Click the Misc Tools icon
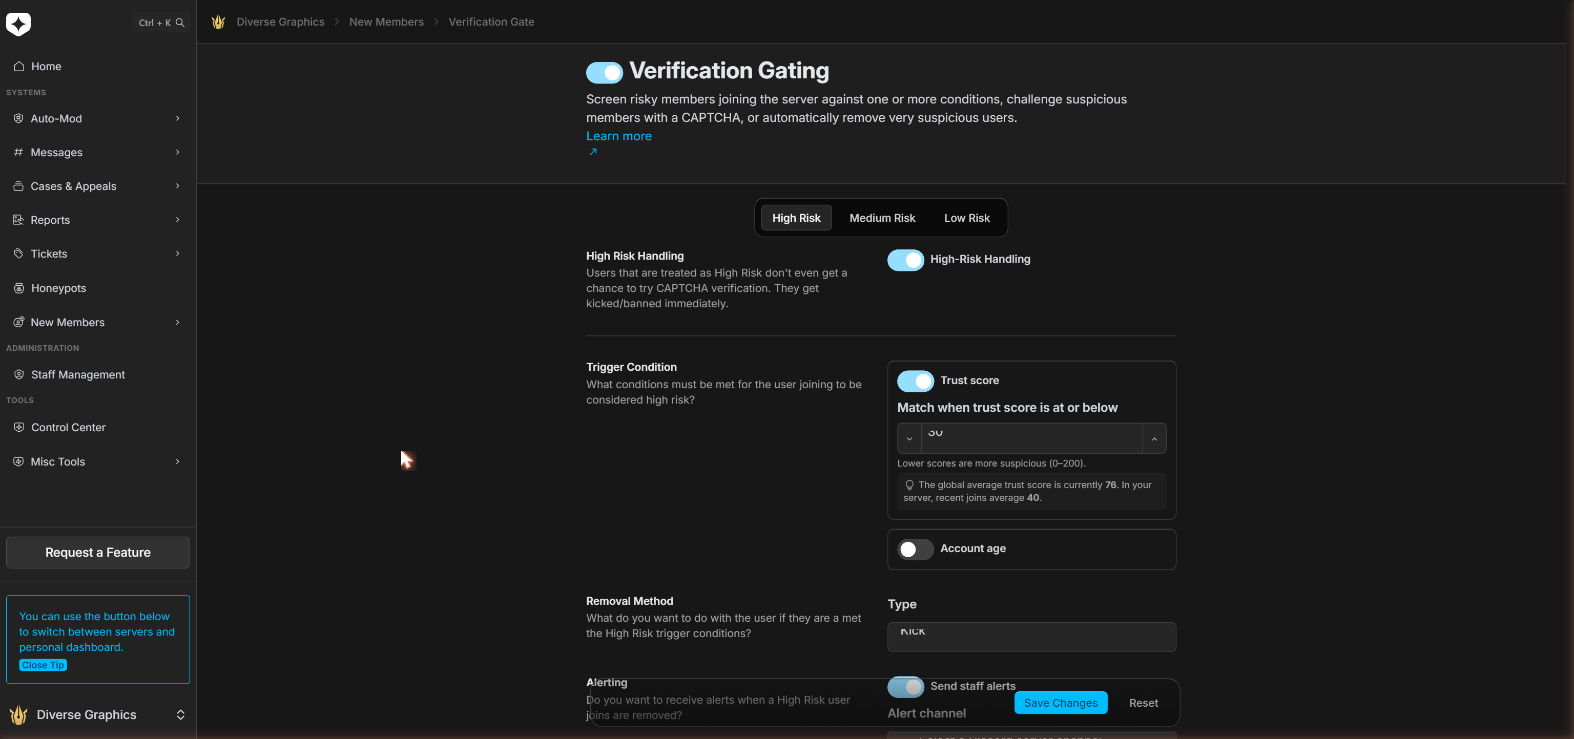The width and height of the screenshot is (1574, 739). (x=18, y=461)
